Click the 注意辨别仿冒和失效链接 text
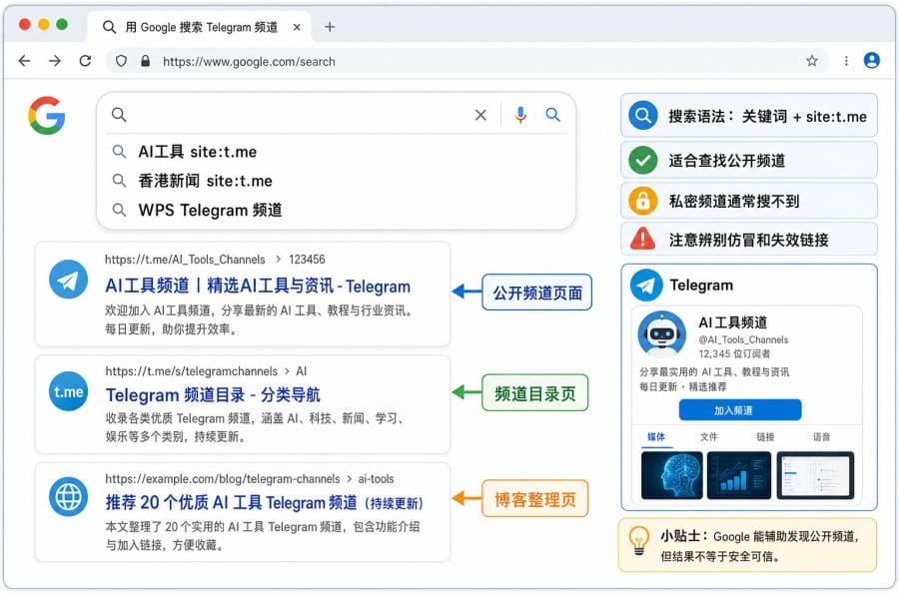The image size is (899, 599). pos(749,240)
